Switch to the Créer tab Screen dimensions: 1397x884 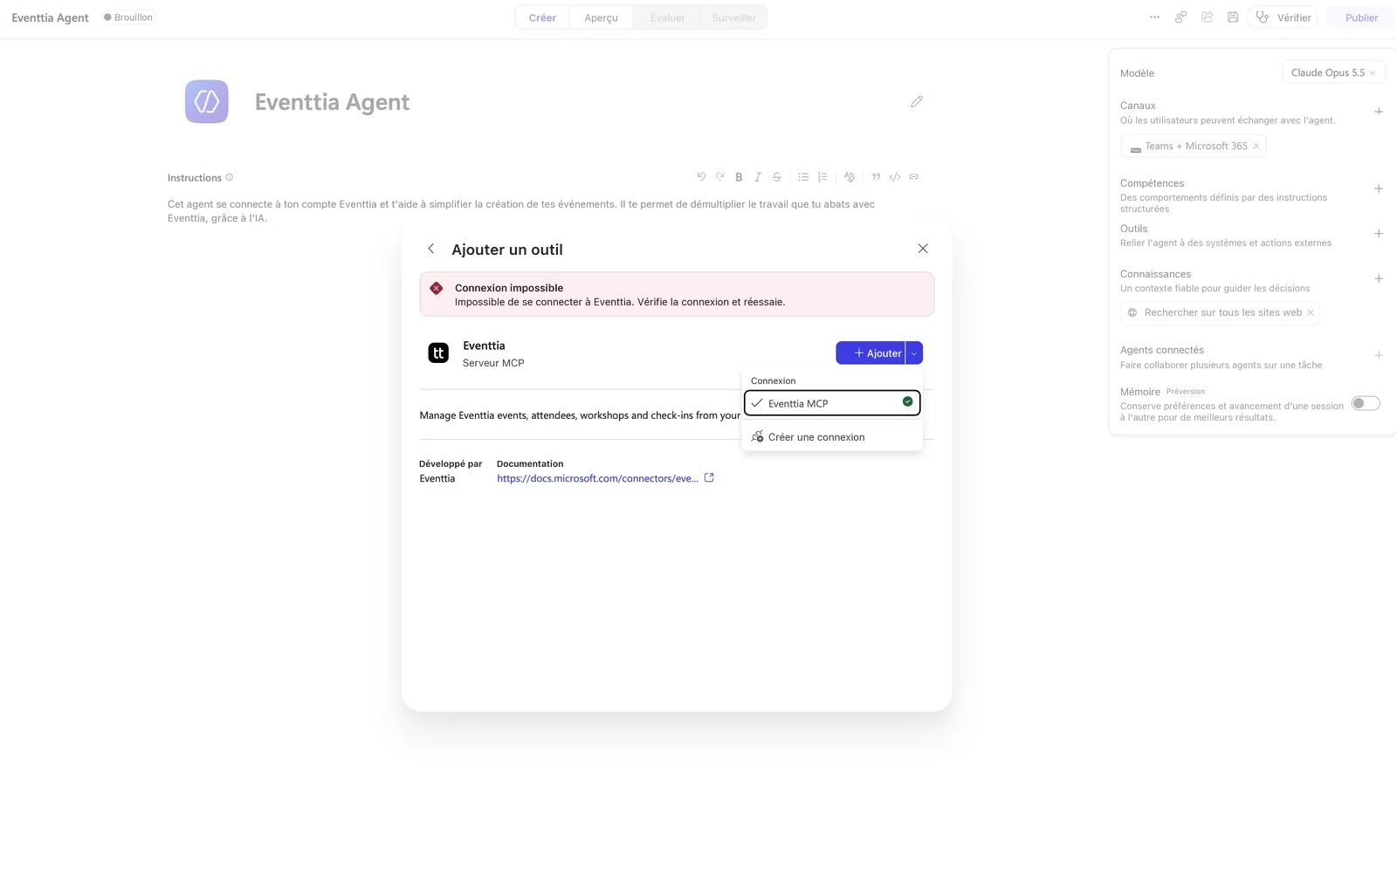click(542, 17)
